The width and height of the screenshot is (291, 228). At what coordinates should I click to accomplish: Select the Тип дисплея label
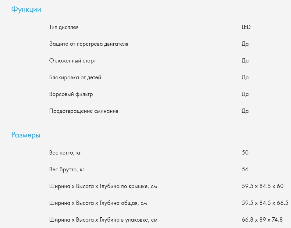64,27
